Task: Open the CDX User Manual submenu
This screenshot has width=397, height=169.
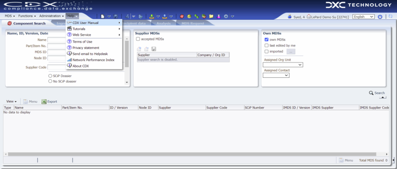Action: (x=94, y=23)
